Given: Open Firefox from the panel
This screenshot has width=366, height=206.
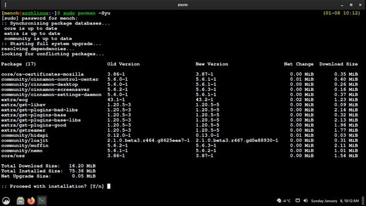Looking at the screenshot, I should click(x=31, y=201).
